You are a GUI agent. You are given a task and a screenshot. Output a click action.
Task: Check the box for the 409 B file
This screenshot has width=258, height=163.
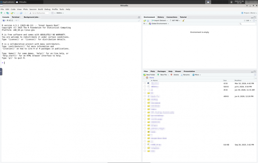coord(145,96)
